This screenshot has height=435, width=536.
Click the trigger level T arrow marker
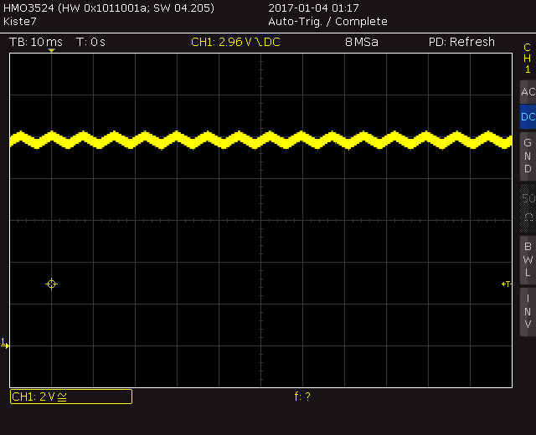(506, 284)
